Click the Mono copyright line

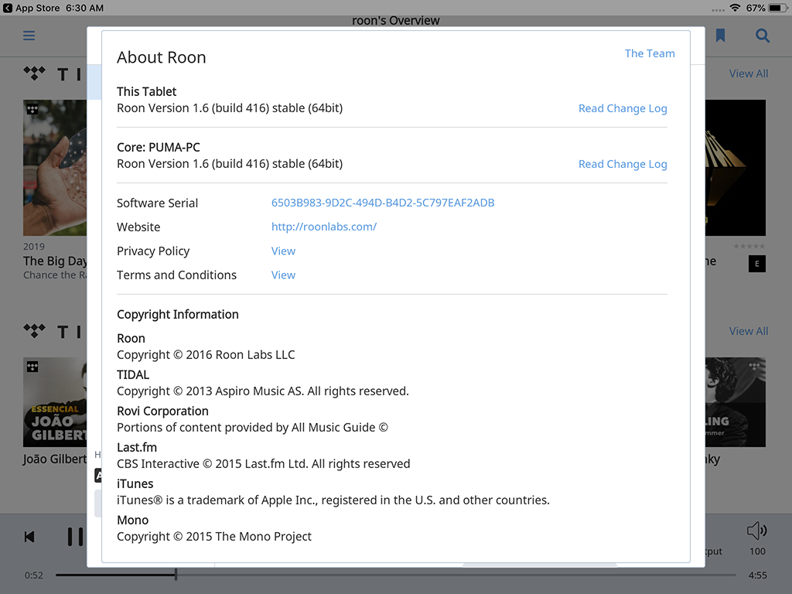click(x=214, y=537)
